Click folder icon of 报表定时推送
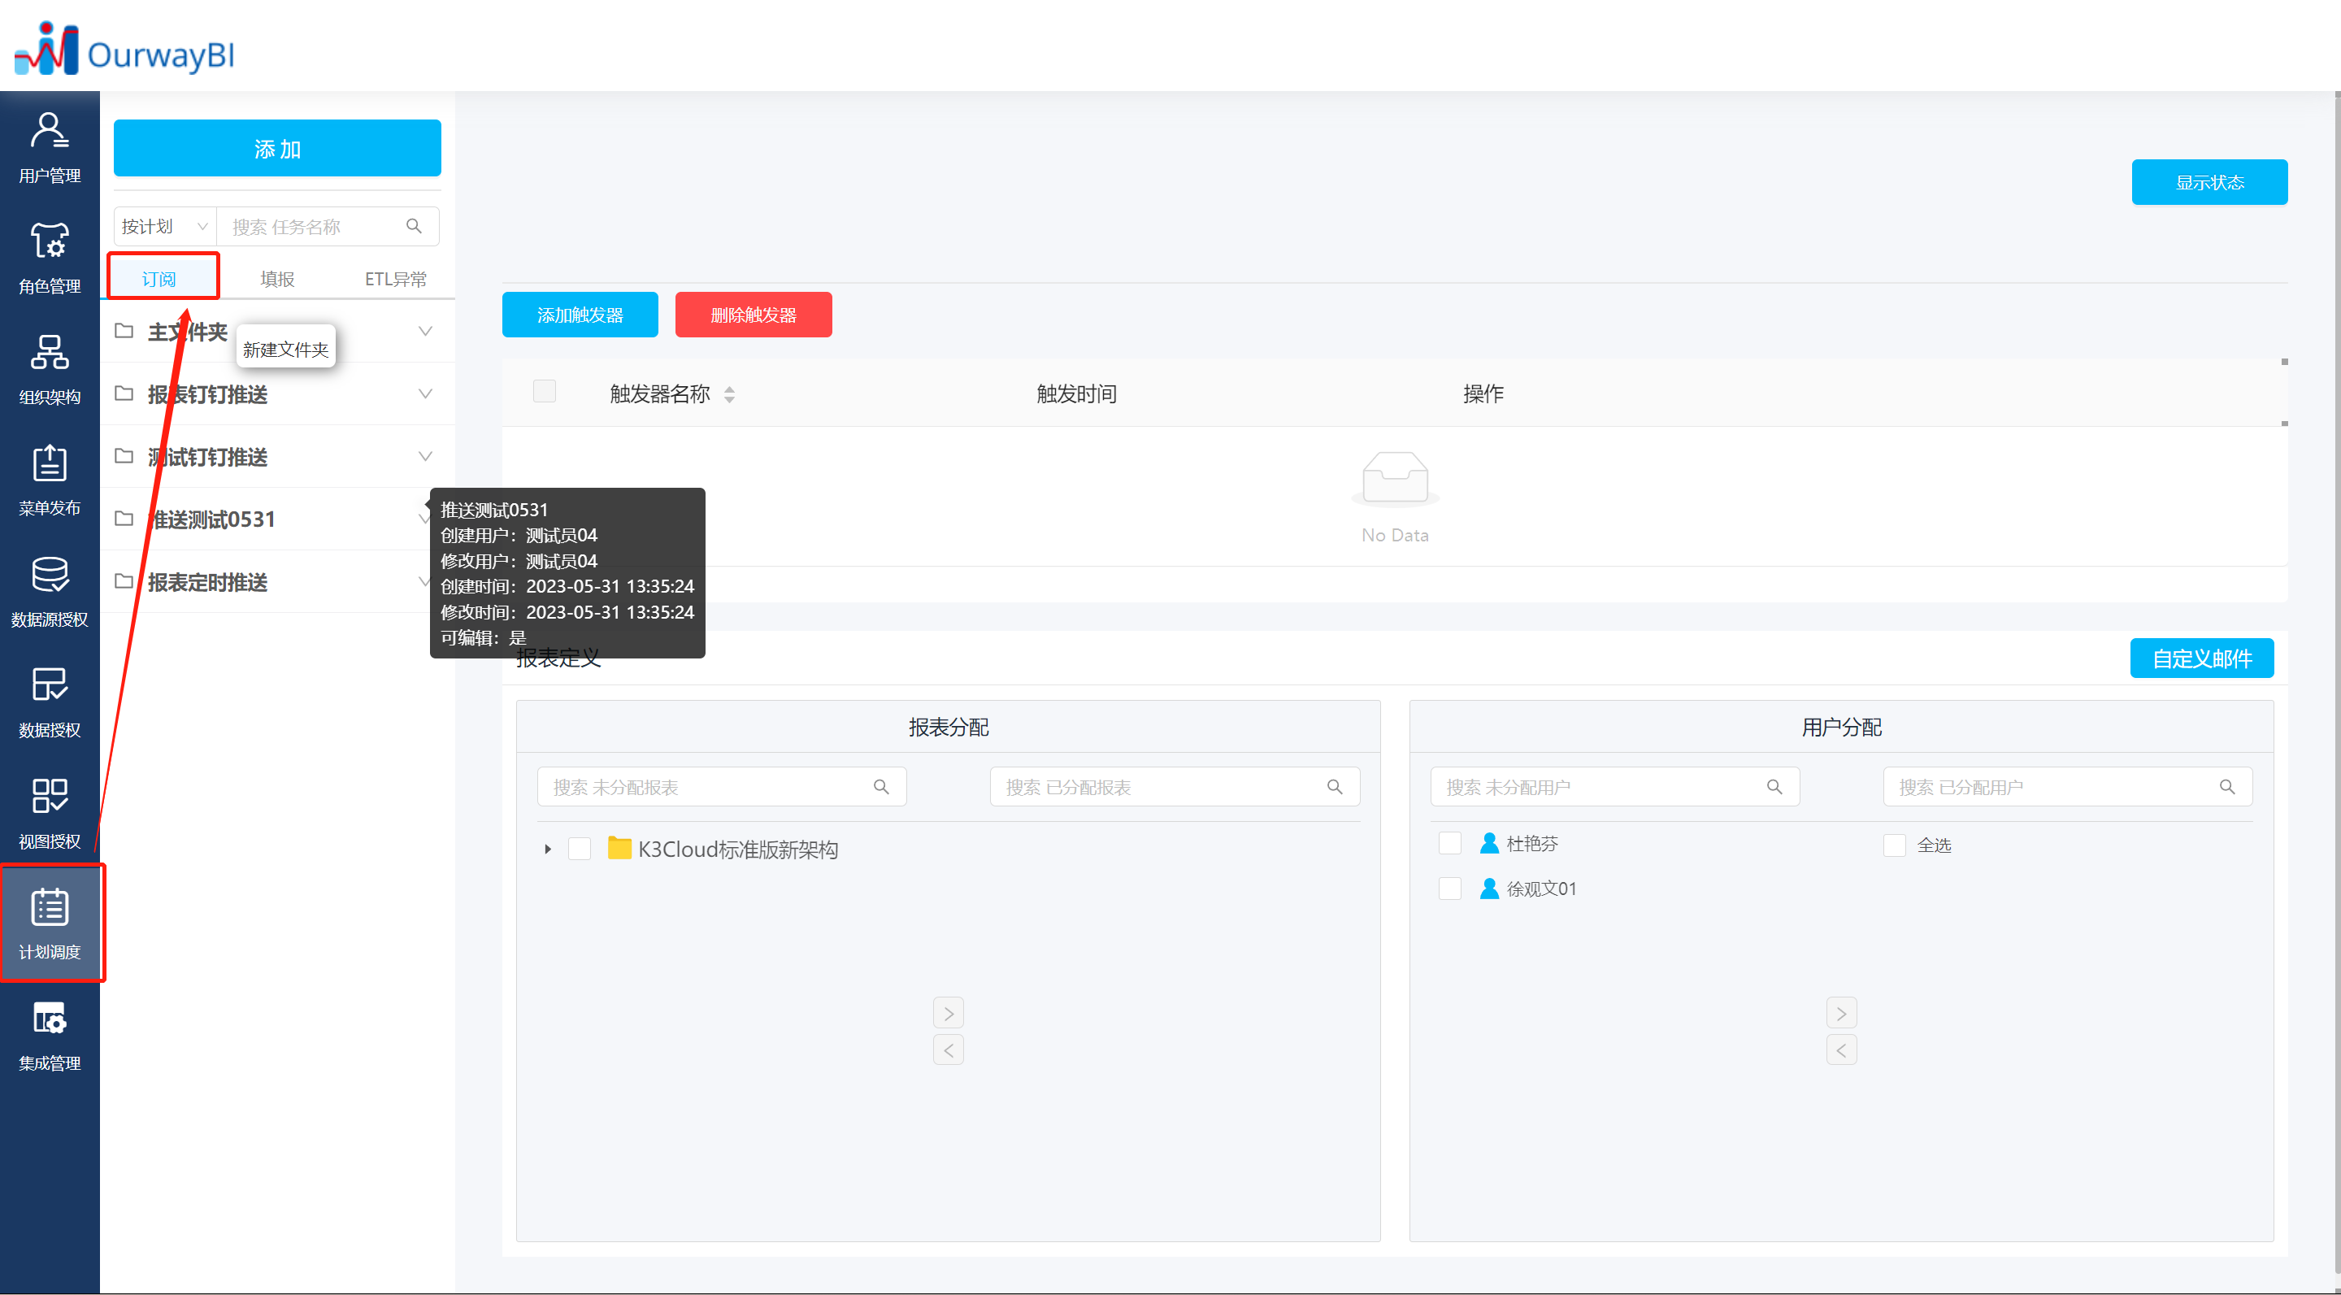 click(x=124, y=581)
